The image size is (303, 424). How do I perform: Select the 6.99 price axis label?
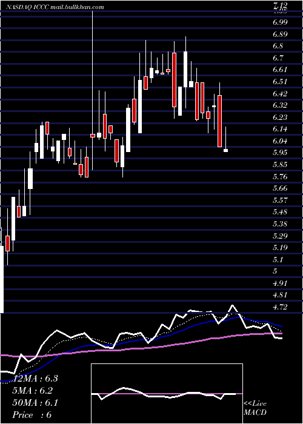click(281, 23)
